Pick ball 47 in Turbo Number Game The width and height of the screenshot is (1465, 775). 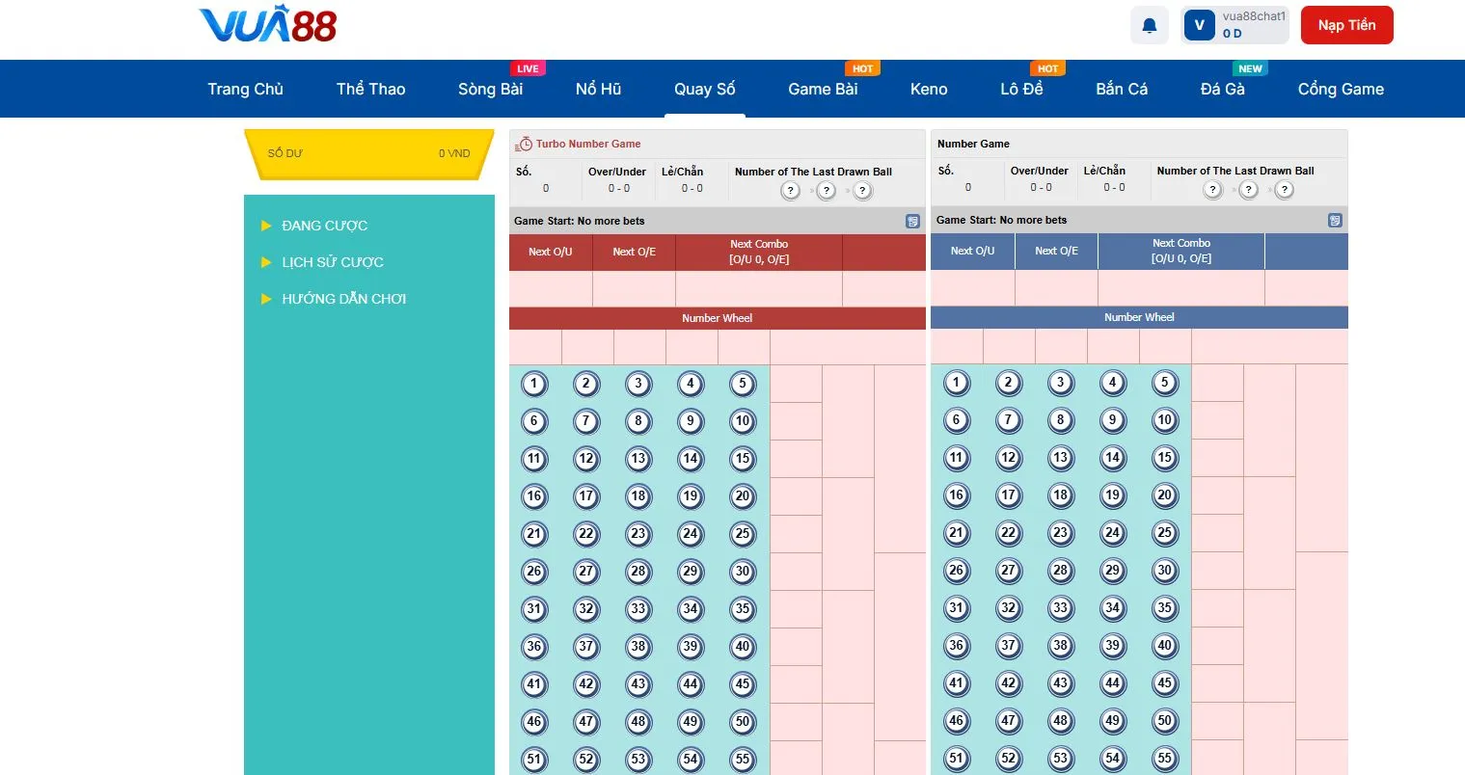(x=586, y=722)
